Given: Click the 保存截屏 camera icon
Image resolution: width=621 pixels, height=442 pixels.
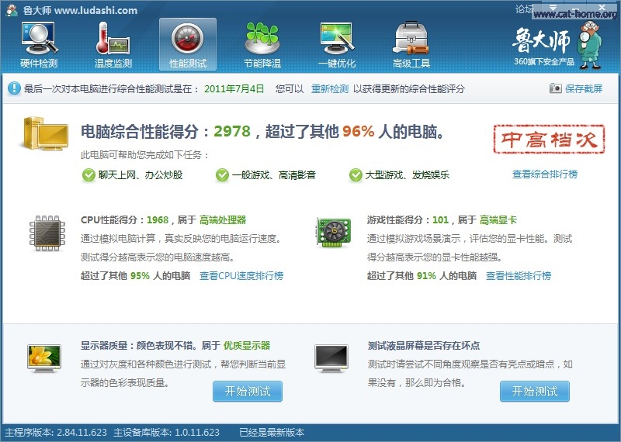Looking at the screenshot, I should click(556, 89).
